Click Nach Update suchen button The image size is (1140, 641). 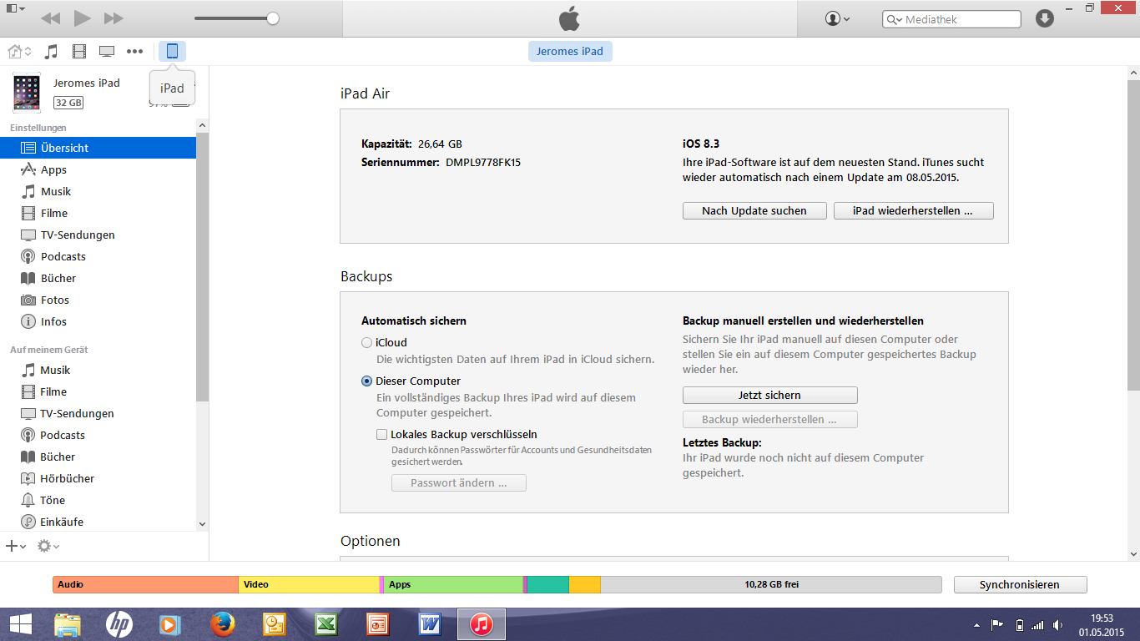(754, 210)
